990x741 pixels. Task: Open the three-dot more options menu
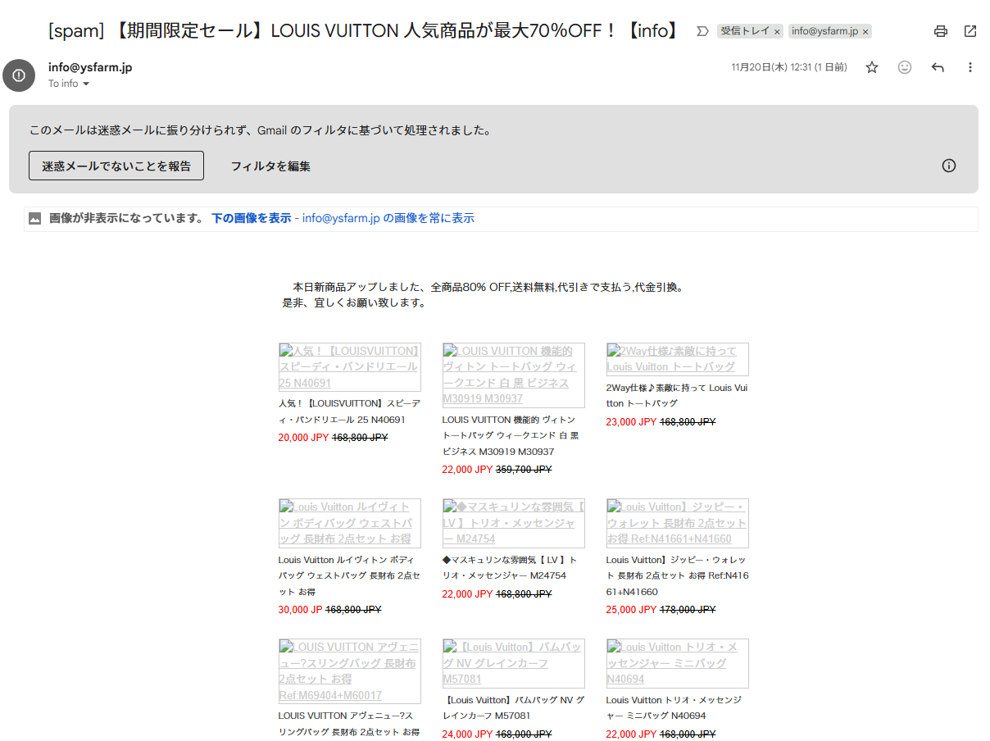click(x=970, y=67)
